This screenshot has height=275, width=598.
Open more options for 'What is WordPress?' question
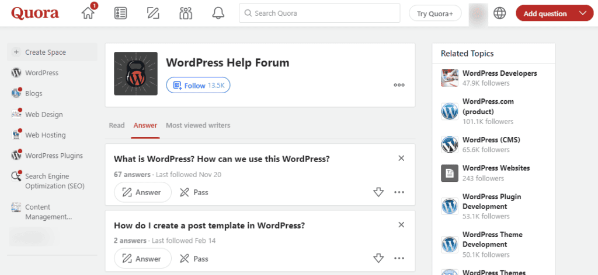pos(399,192)
